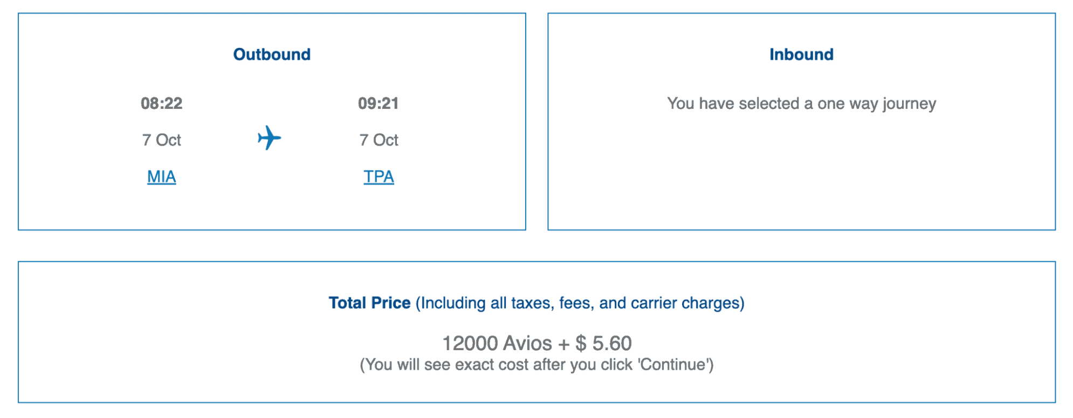Click the 08:22 departure time
The height and width of the screenshot is (418, 1073).
(x=161, y=103)
